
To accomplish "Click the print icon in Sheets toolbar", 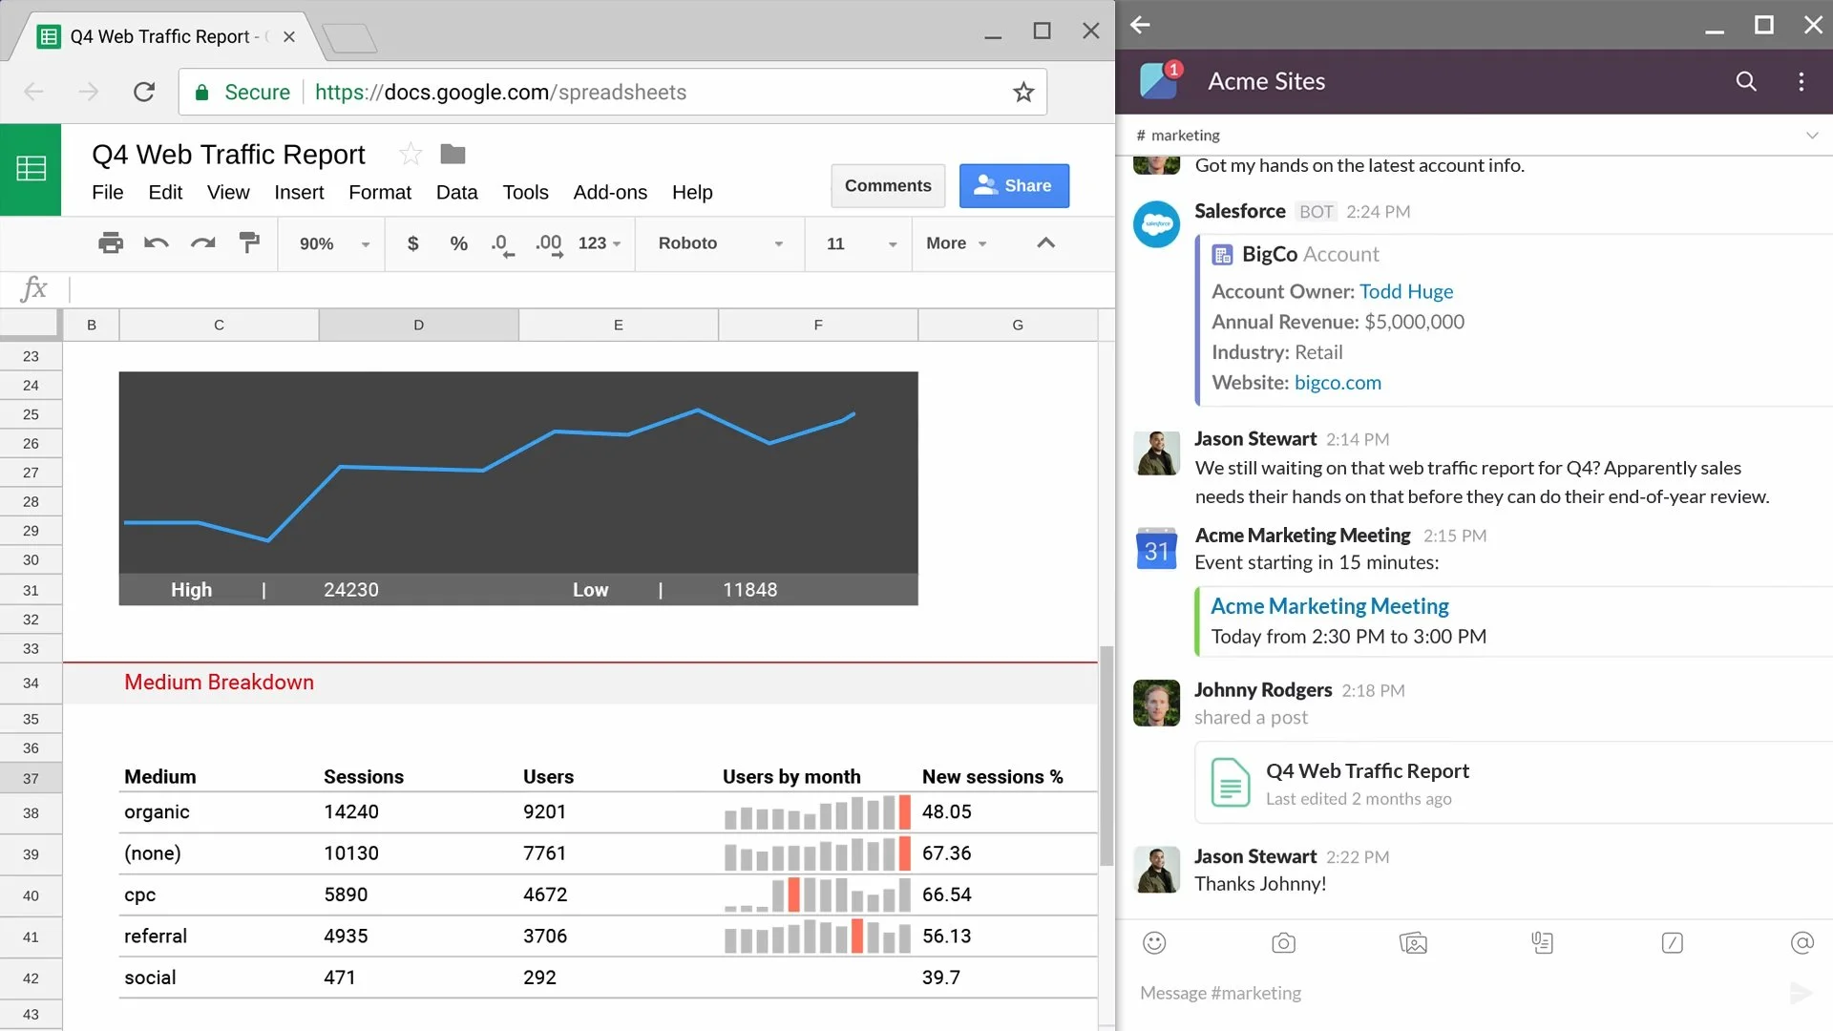I will tap(111, 243).
